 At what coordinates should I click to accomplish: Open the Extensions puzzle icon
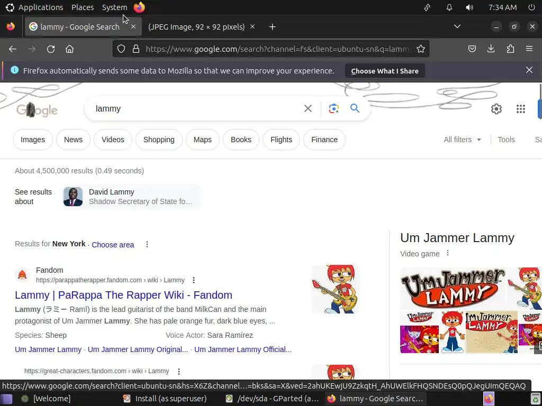[x=510, y=49]
